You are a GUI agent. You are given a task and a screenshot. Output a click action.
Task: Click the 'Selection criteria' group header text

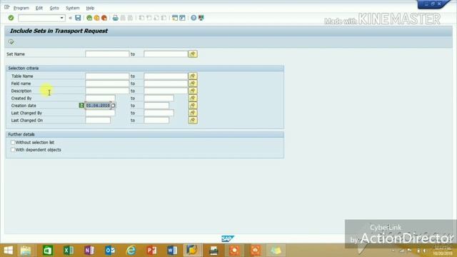pyautogui.click(x=24, y=69)
